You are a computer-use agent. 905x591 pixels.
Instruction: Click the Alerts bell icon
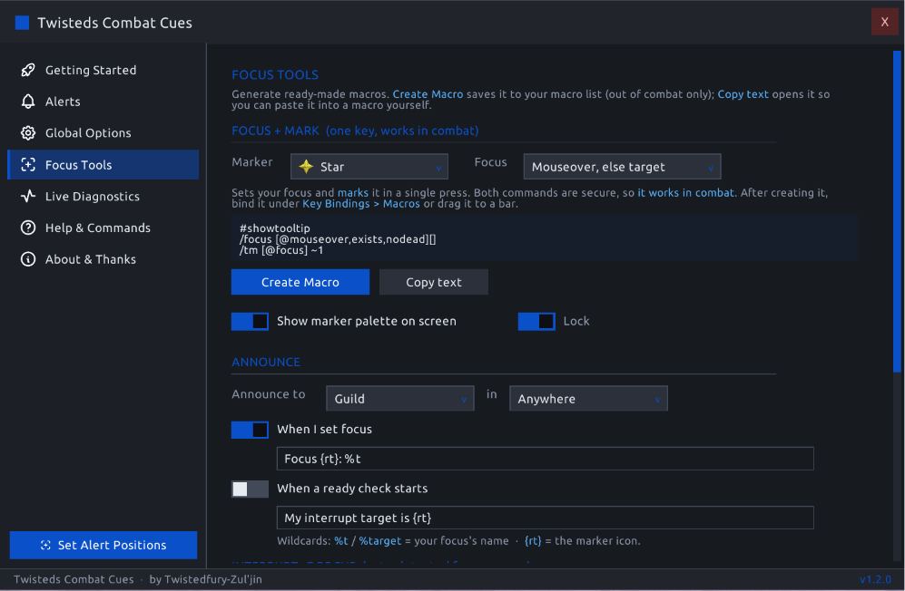pos(28,102)
